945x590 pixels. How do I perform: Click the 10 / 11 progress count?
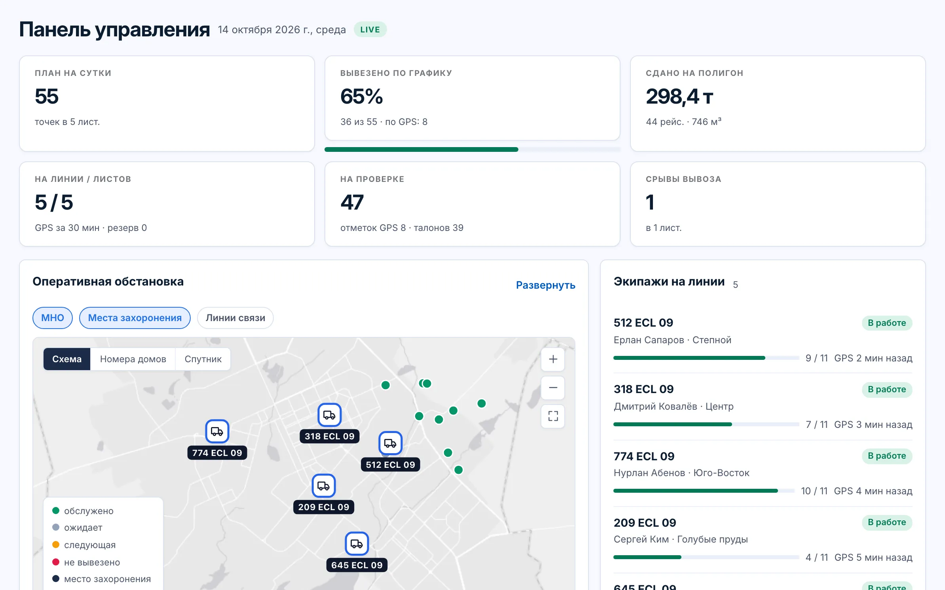tap(814, 491)
